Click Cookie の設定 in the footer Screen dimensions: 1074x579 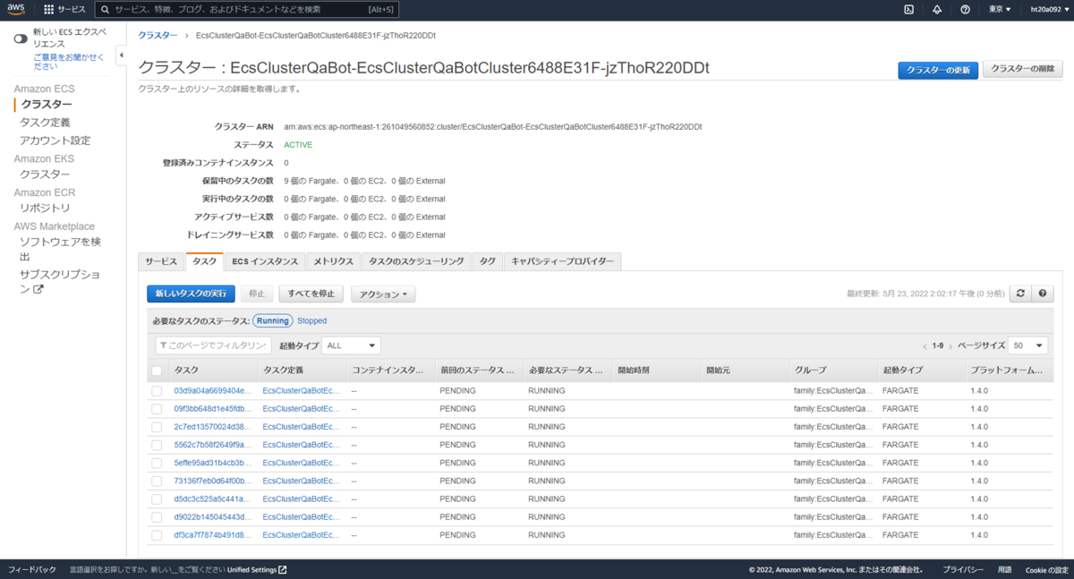[x=1046, y=570]
